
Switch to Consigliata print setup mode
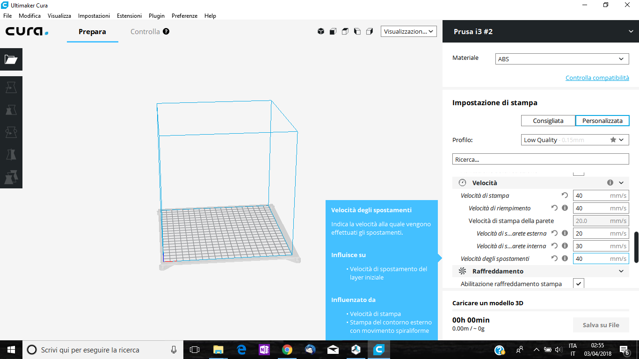pyautogui.click(x=548, y=121)
